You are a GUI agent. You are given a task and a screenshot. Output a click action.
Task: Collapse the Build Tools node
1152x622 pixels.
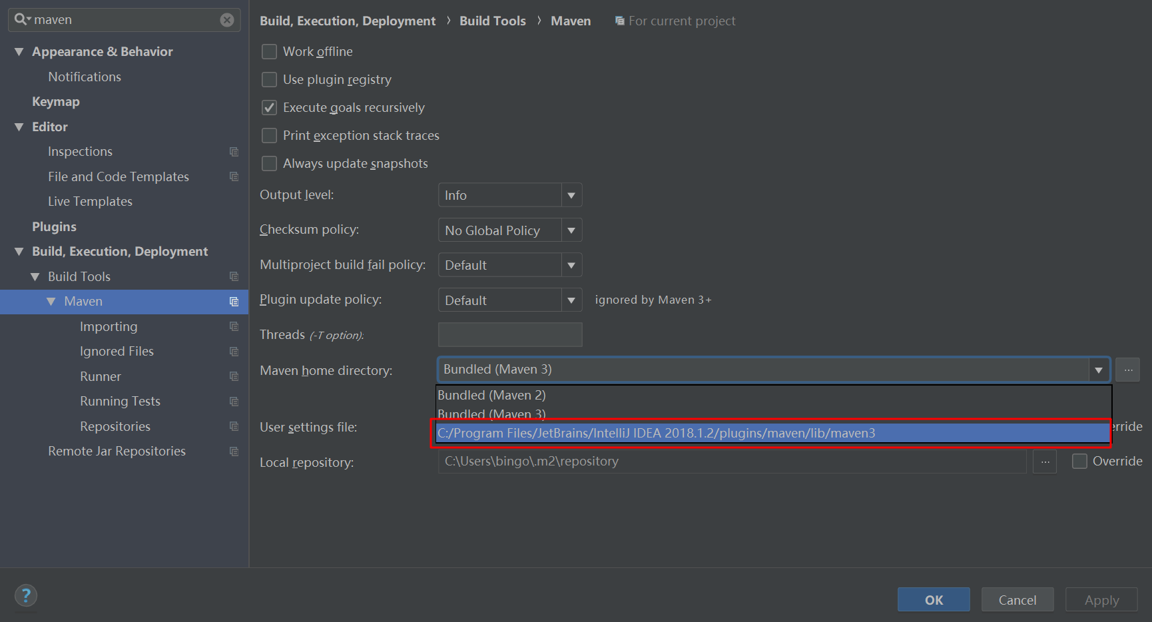click(x=35, y=277)
